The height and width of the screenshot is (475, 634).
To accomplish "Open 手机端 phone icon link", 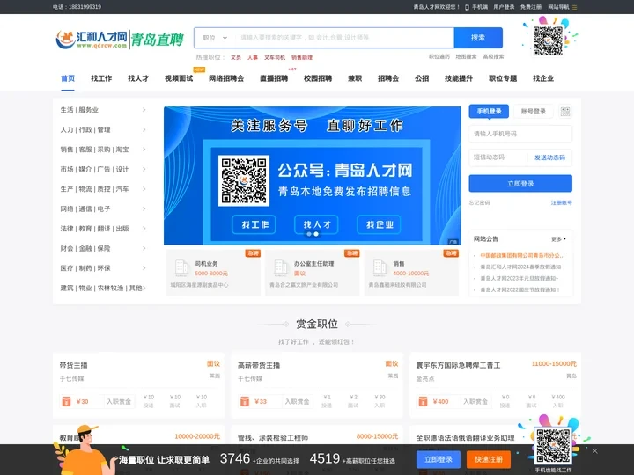I will (x=467, y=7).
